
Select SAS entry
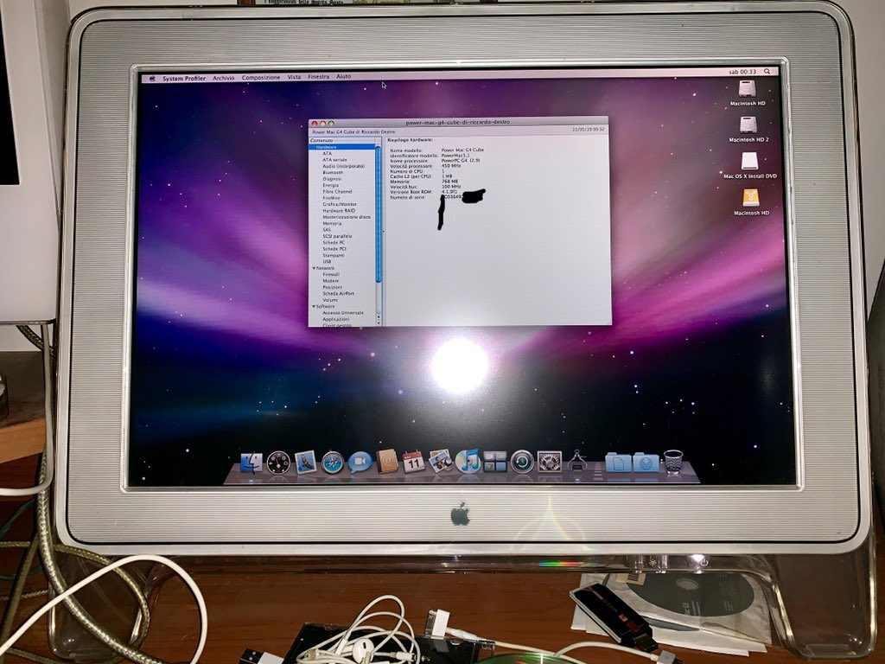coord(327,230)
